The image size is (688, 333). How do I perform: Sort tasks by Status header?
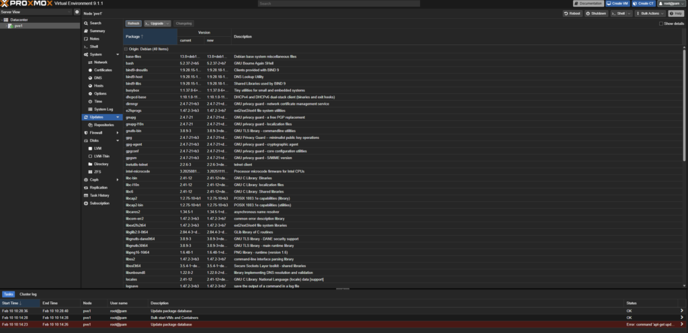[x=650, y=303]
